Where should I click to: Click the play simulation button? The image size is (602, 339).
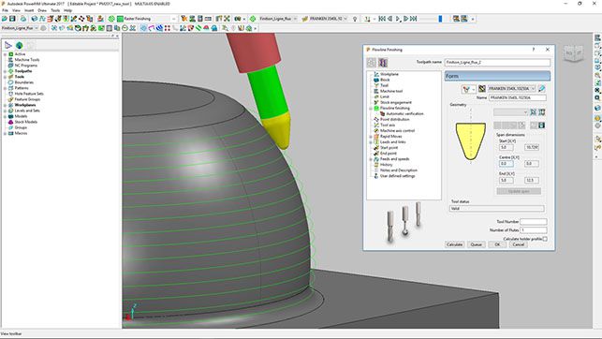pyautogui.click(x=398, y=19)
